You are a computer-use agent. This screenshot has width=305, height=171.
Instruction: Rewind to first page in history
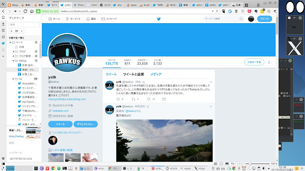[x=15, y=11]
